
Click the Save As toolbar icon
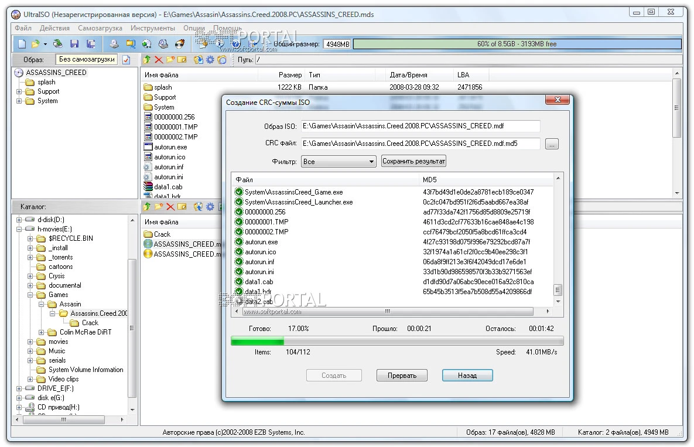tap(91, 44)
